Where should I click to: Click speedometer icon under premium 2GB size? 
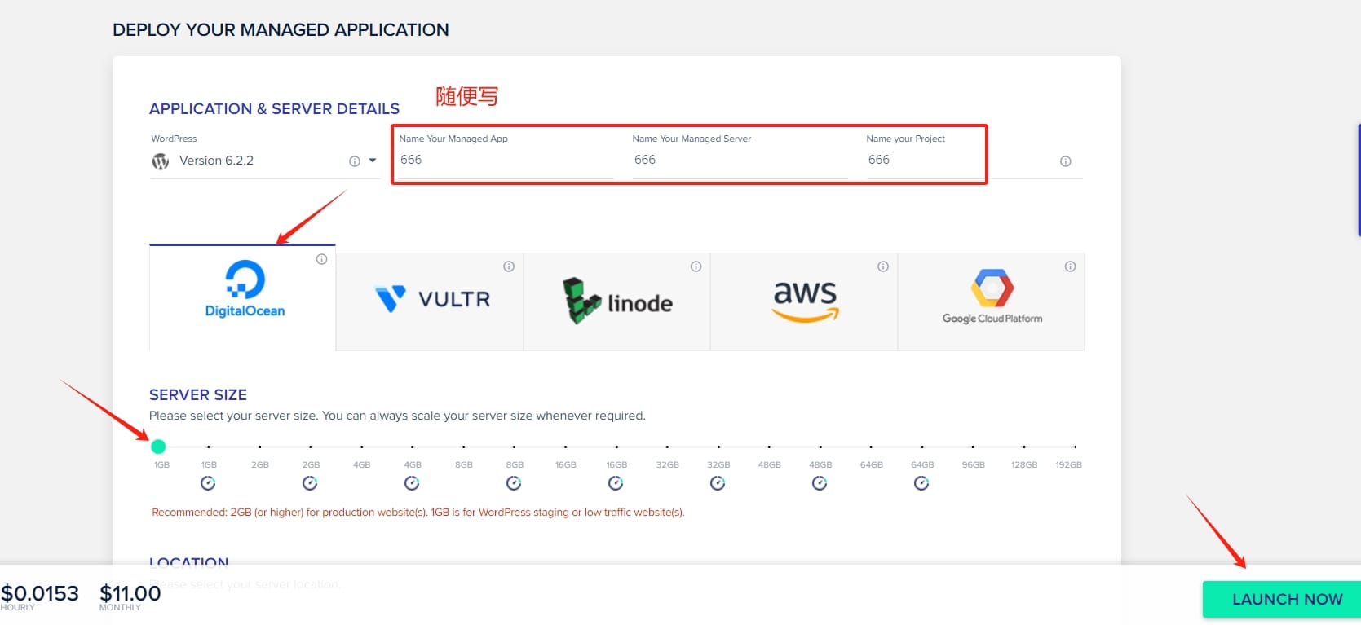click(x=310, y=483)
